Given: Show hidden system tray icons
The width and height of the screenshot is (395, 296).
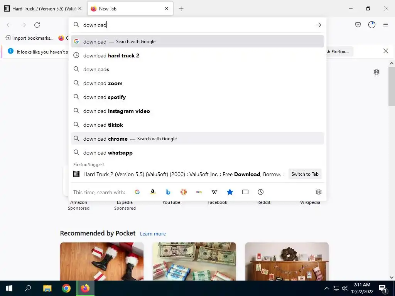Looking at the screenshot, I should pos(326,288).
